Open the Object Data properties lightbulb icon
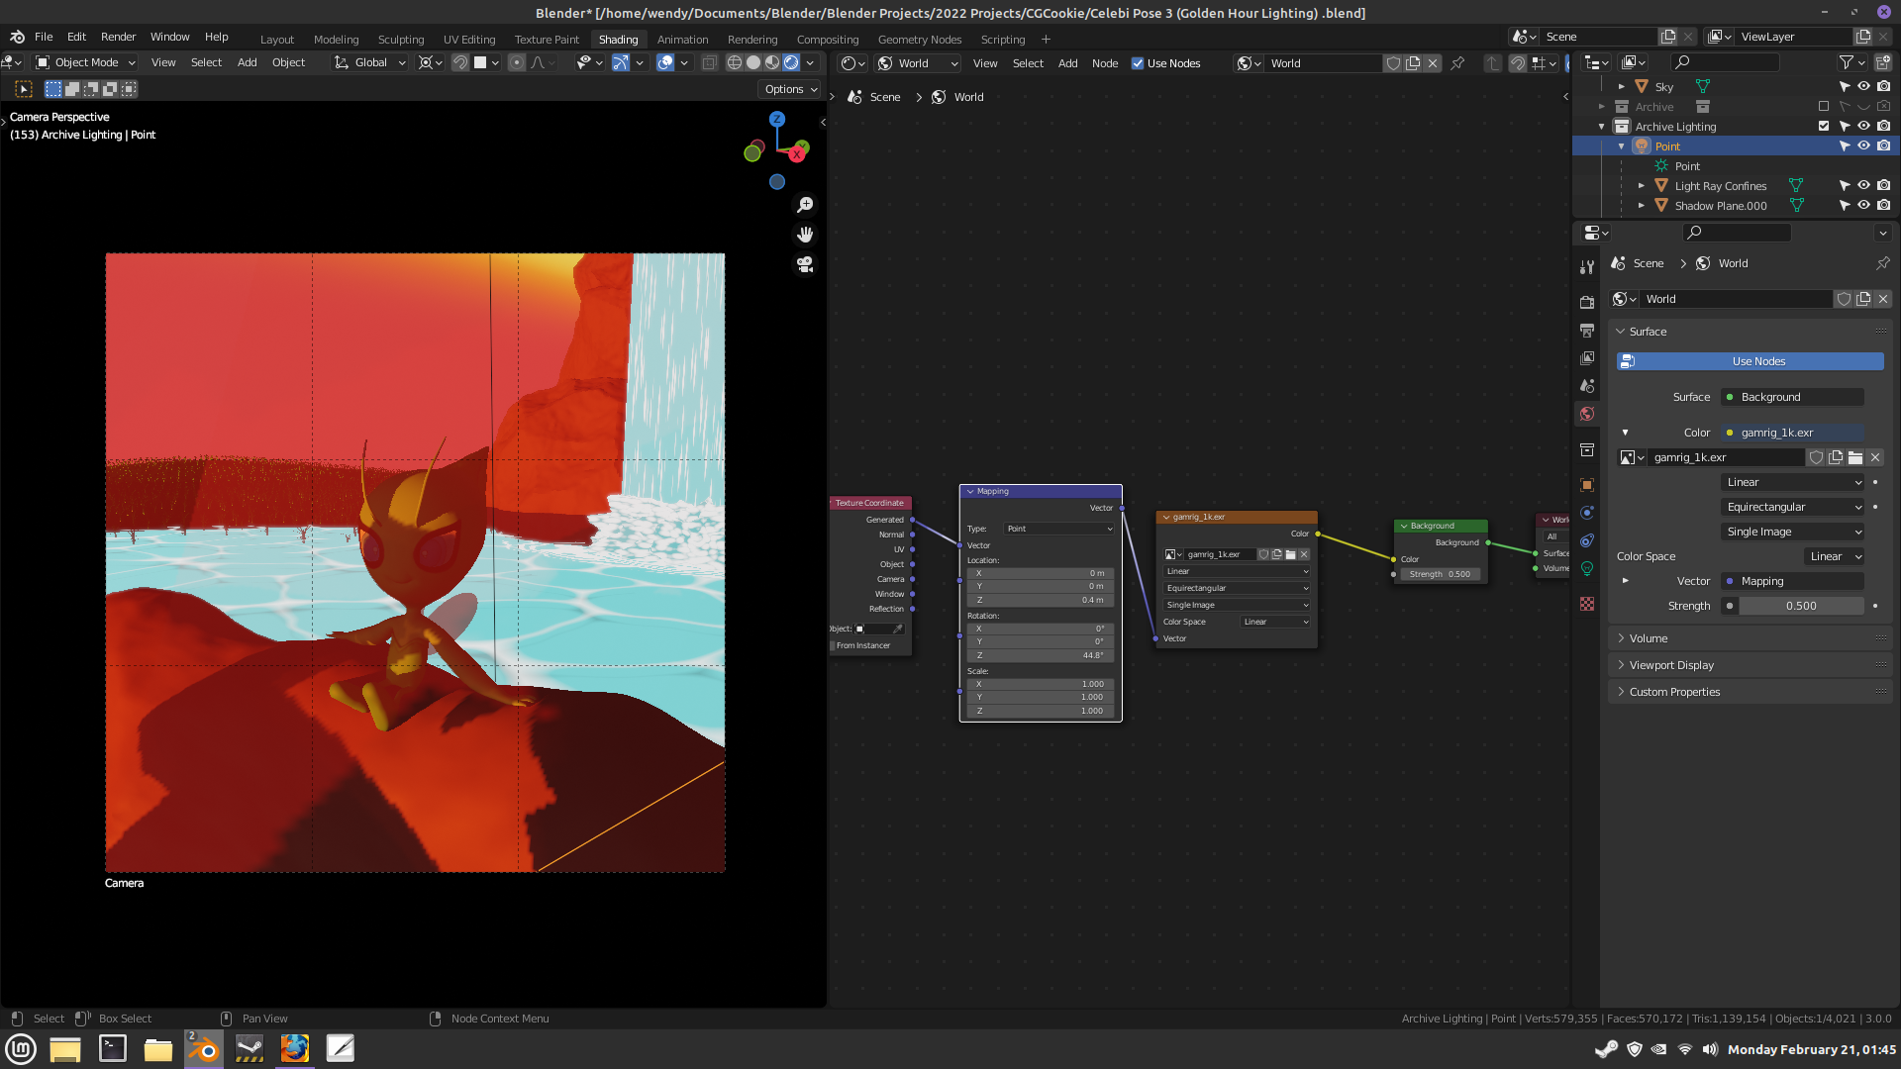 pyautogui.click(x=1587, y=569)
